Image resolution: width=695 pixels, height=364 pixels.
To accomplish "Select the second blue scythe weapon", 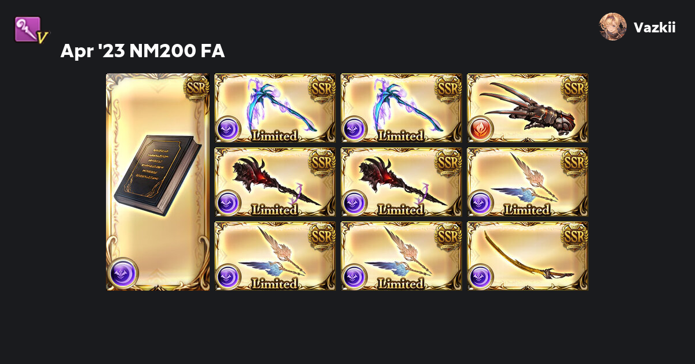I will [x=401, y=108].
